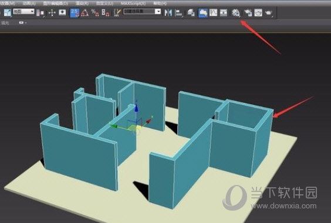Image resolution: width=331 pixels, height=223 pixels.
Task: Open the Schematic View
Action: point(224,13)
